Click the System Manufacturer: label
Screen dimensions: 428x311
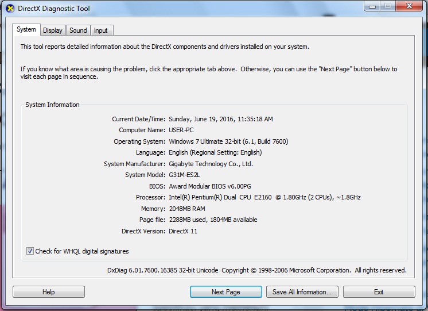135,164
